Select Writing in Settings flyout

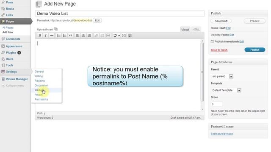tap(39, 76)
